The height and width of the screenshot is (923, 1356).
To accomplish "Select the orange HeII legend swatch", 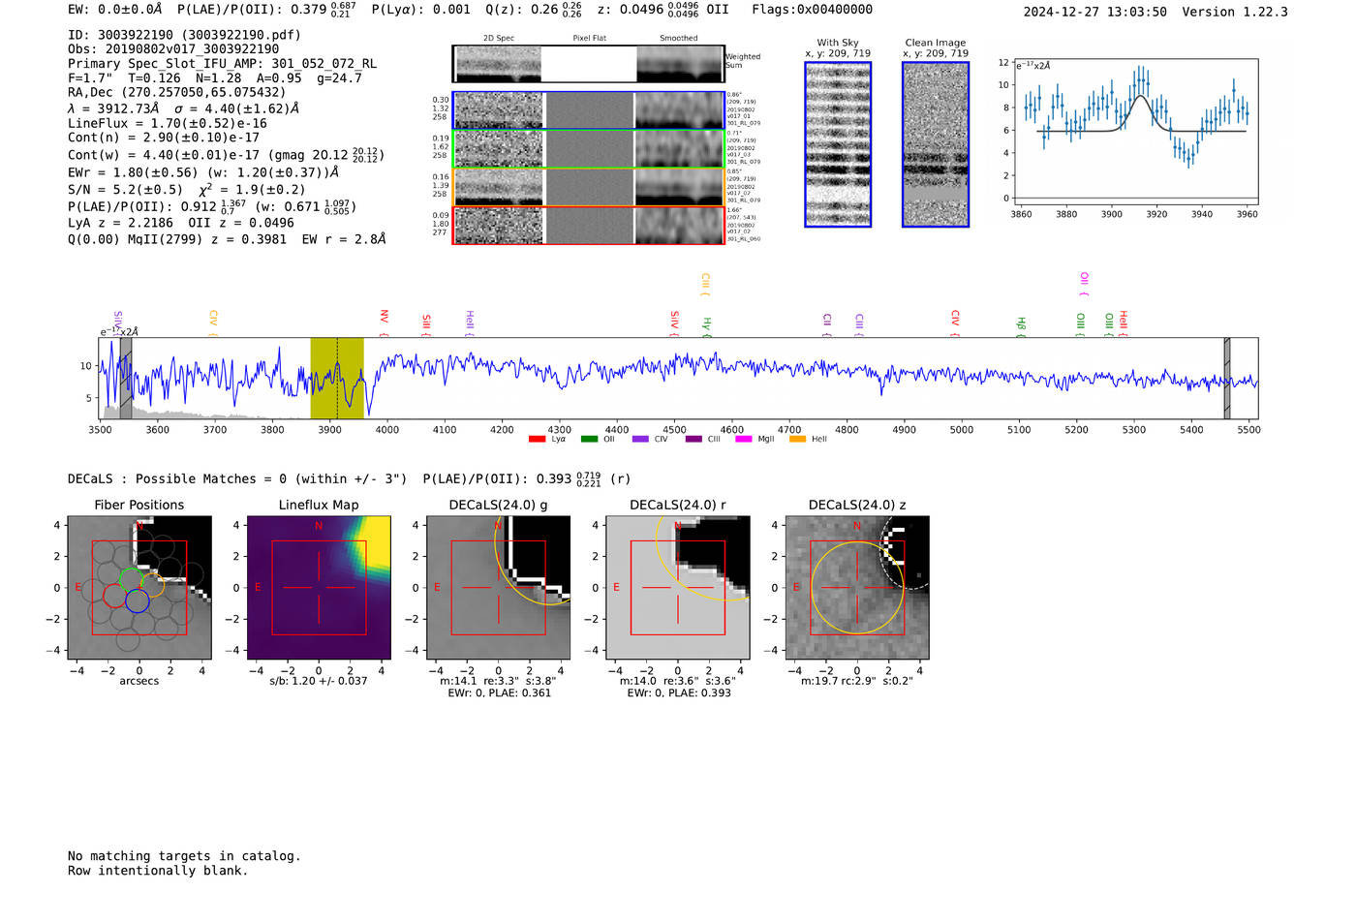I will pos(797,439).
